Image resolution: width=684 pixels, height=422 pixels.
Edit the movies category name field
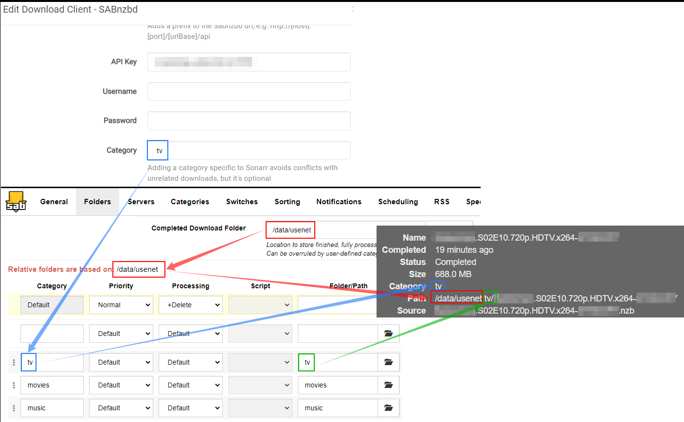[52, 385]
